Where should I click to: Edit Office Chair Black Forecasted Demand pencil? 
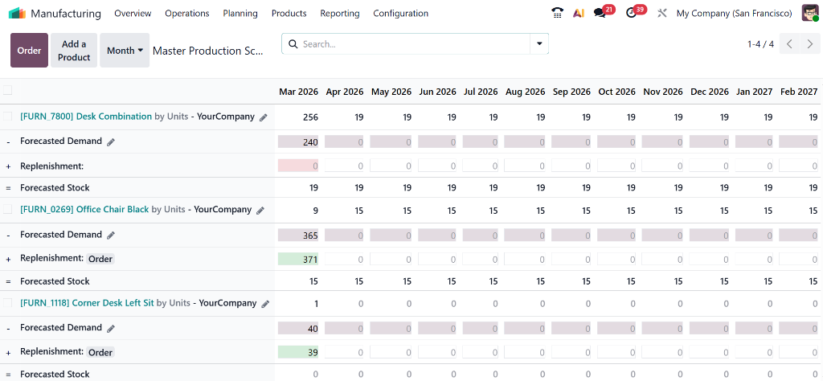[x=111, y=236]
